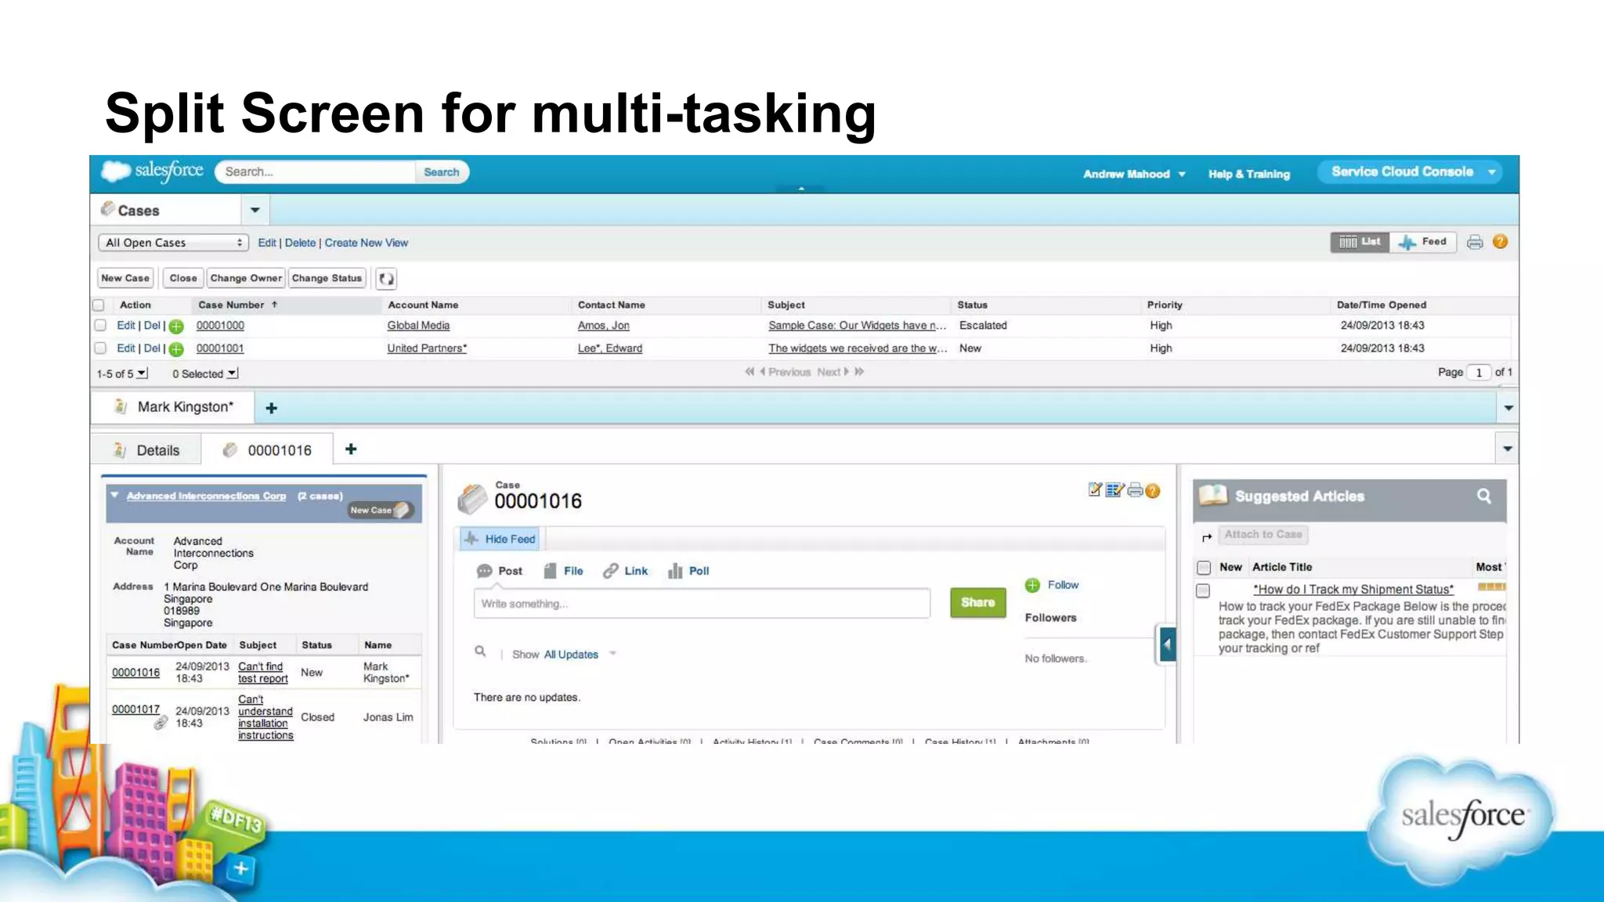This screenshot has width=1604, height=902.
Task: Collapse the sidebar with blue arrow handle
Action: 1167,645
